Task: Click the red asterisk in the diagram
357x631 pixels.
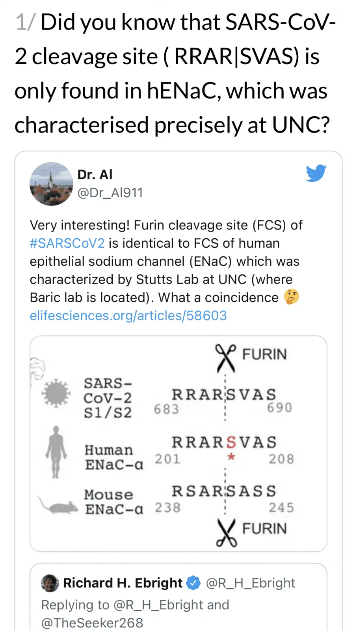Action: [x=231, y=457]
